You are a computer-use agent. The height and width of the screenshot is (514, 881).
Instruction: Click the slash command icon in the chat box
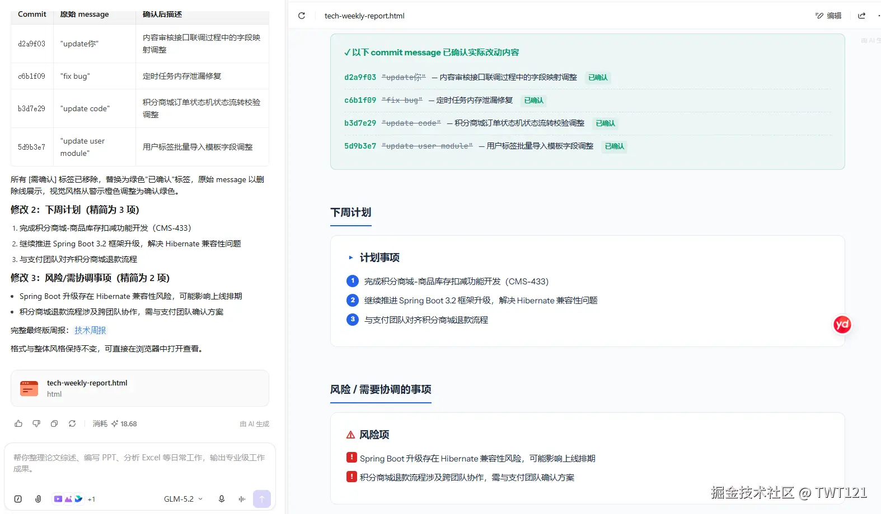18,499
